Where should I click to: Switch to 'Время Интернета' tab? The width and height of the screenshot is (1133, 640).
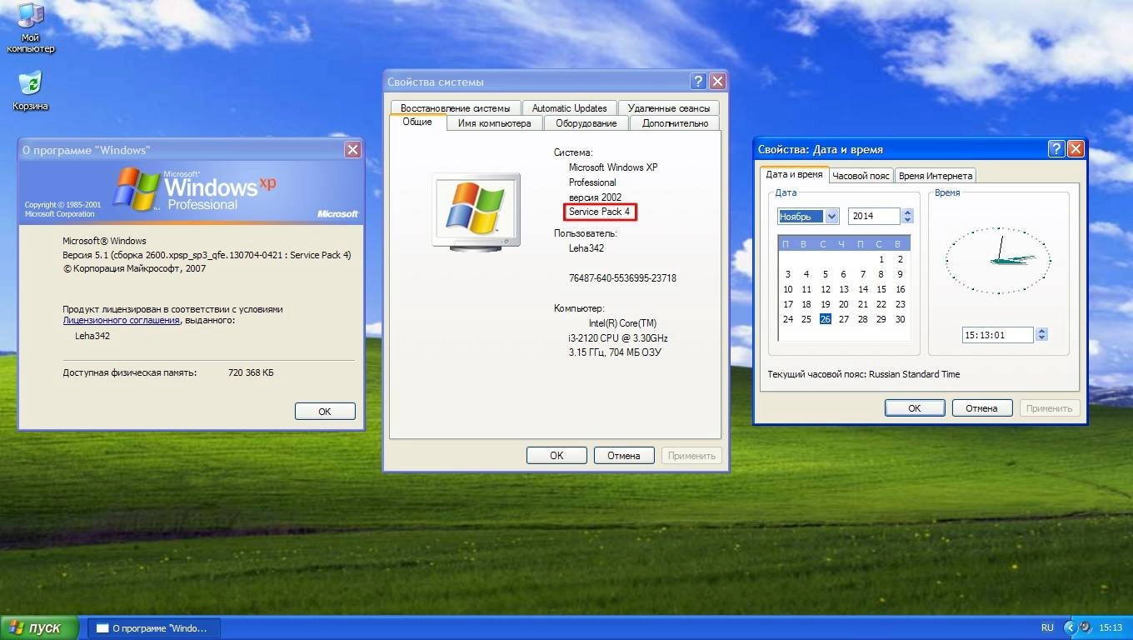[936, 176]
